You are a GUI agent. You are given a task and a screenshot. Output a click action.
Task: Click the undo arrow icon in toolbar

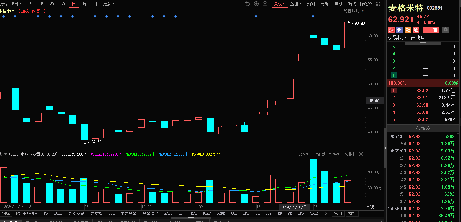247,4
